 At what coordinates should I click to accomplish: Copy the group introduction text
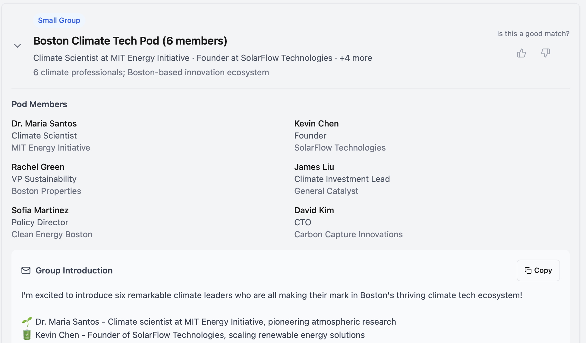click(x=538, y=270)
